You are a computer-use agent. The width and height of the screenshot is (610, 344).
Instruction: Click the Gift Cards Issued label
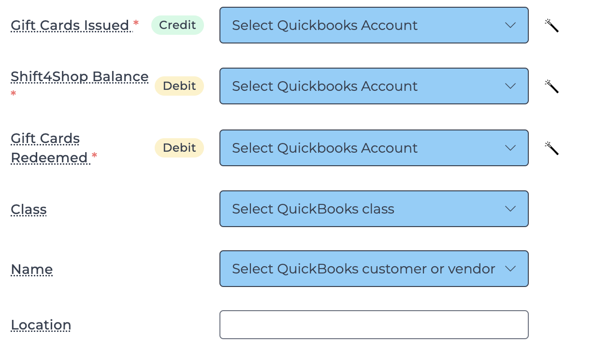[70, 25]
